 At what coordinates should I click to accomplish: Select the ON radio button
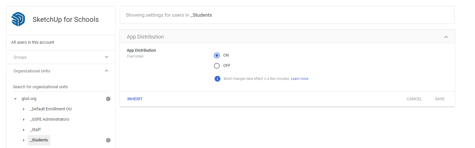(x=217, y=55)
